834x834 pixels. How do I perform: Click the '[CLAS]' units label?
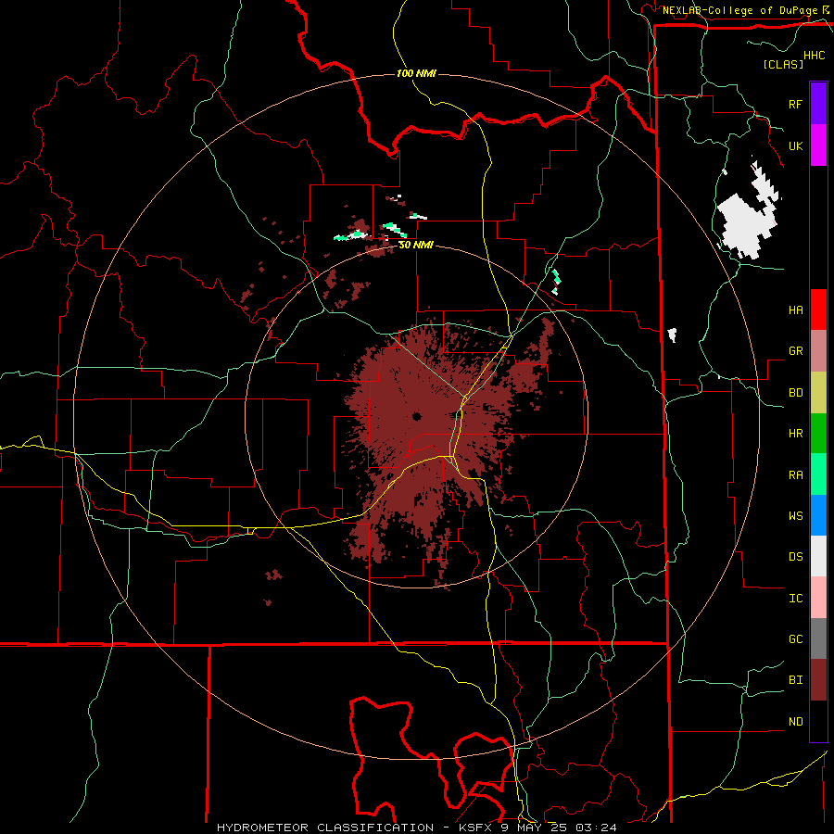click(783, 64)
